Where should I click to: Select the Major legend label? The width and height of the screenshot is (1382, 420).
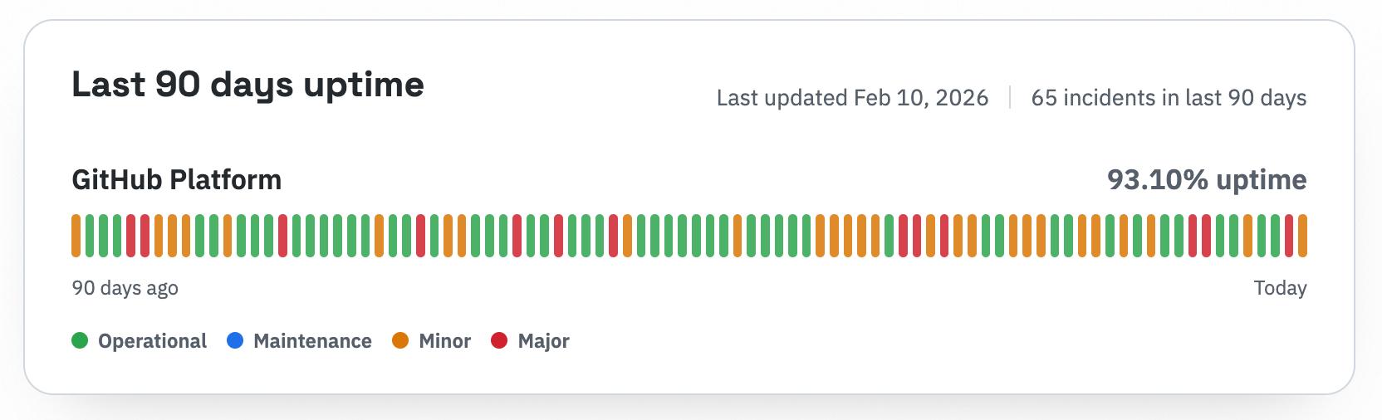pos(543,341)
